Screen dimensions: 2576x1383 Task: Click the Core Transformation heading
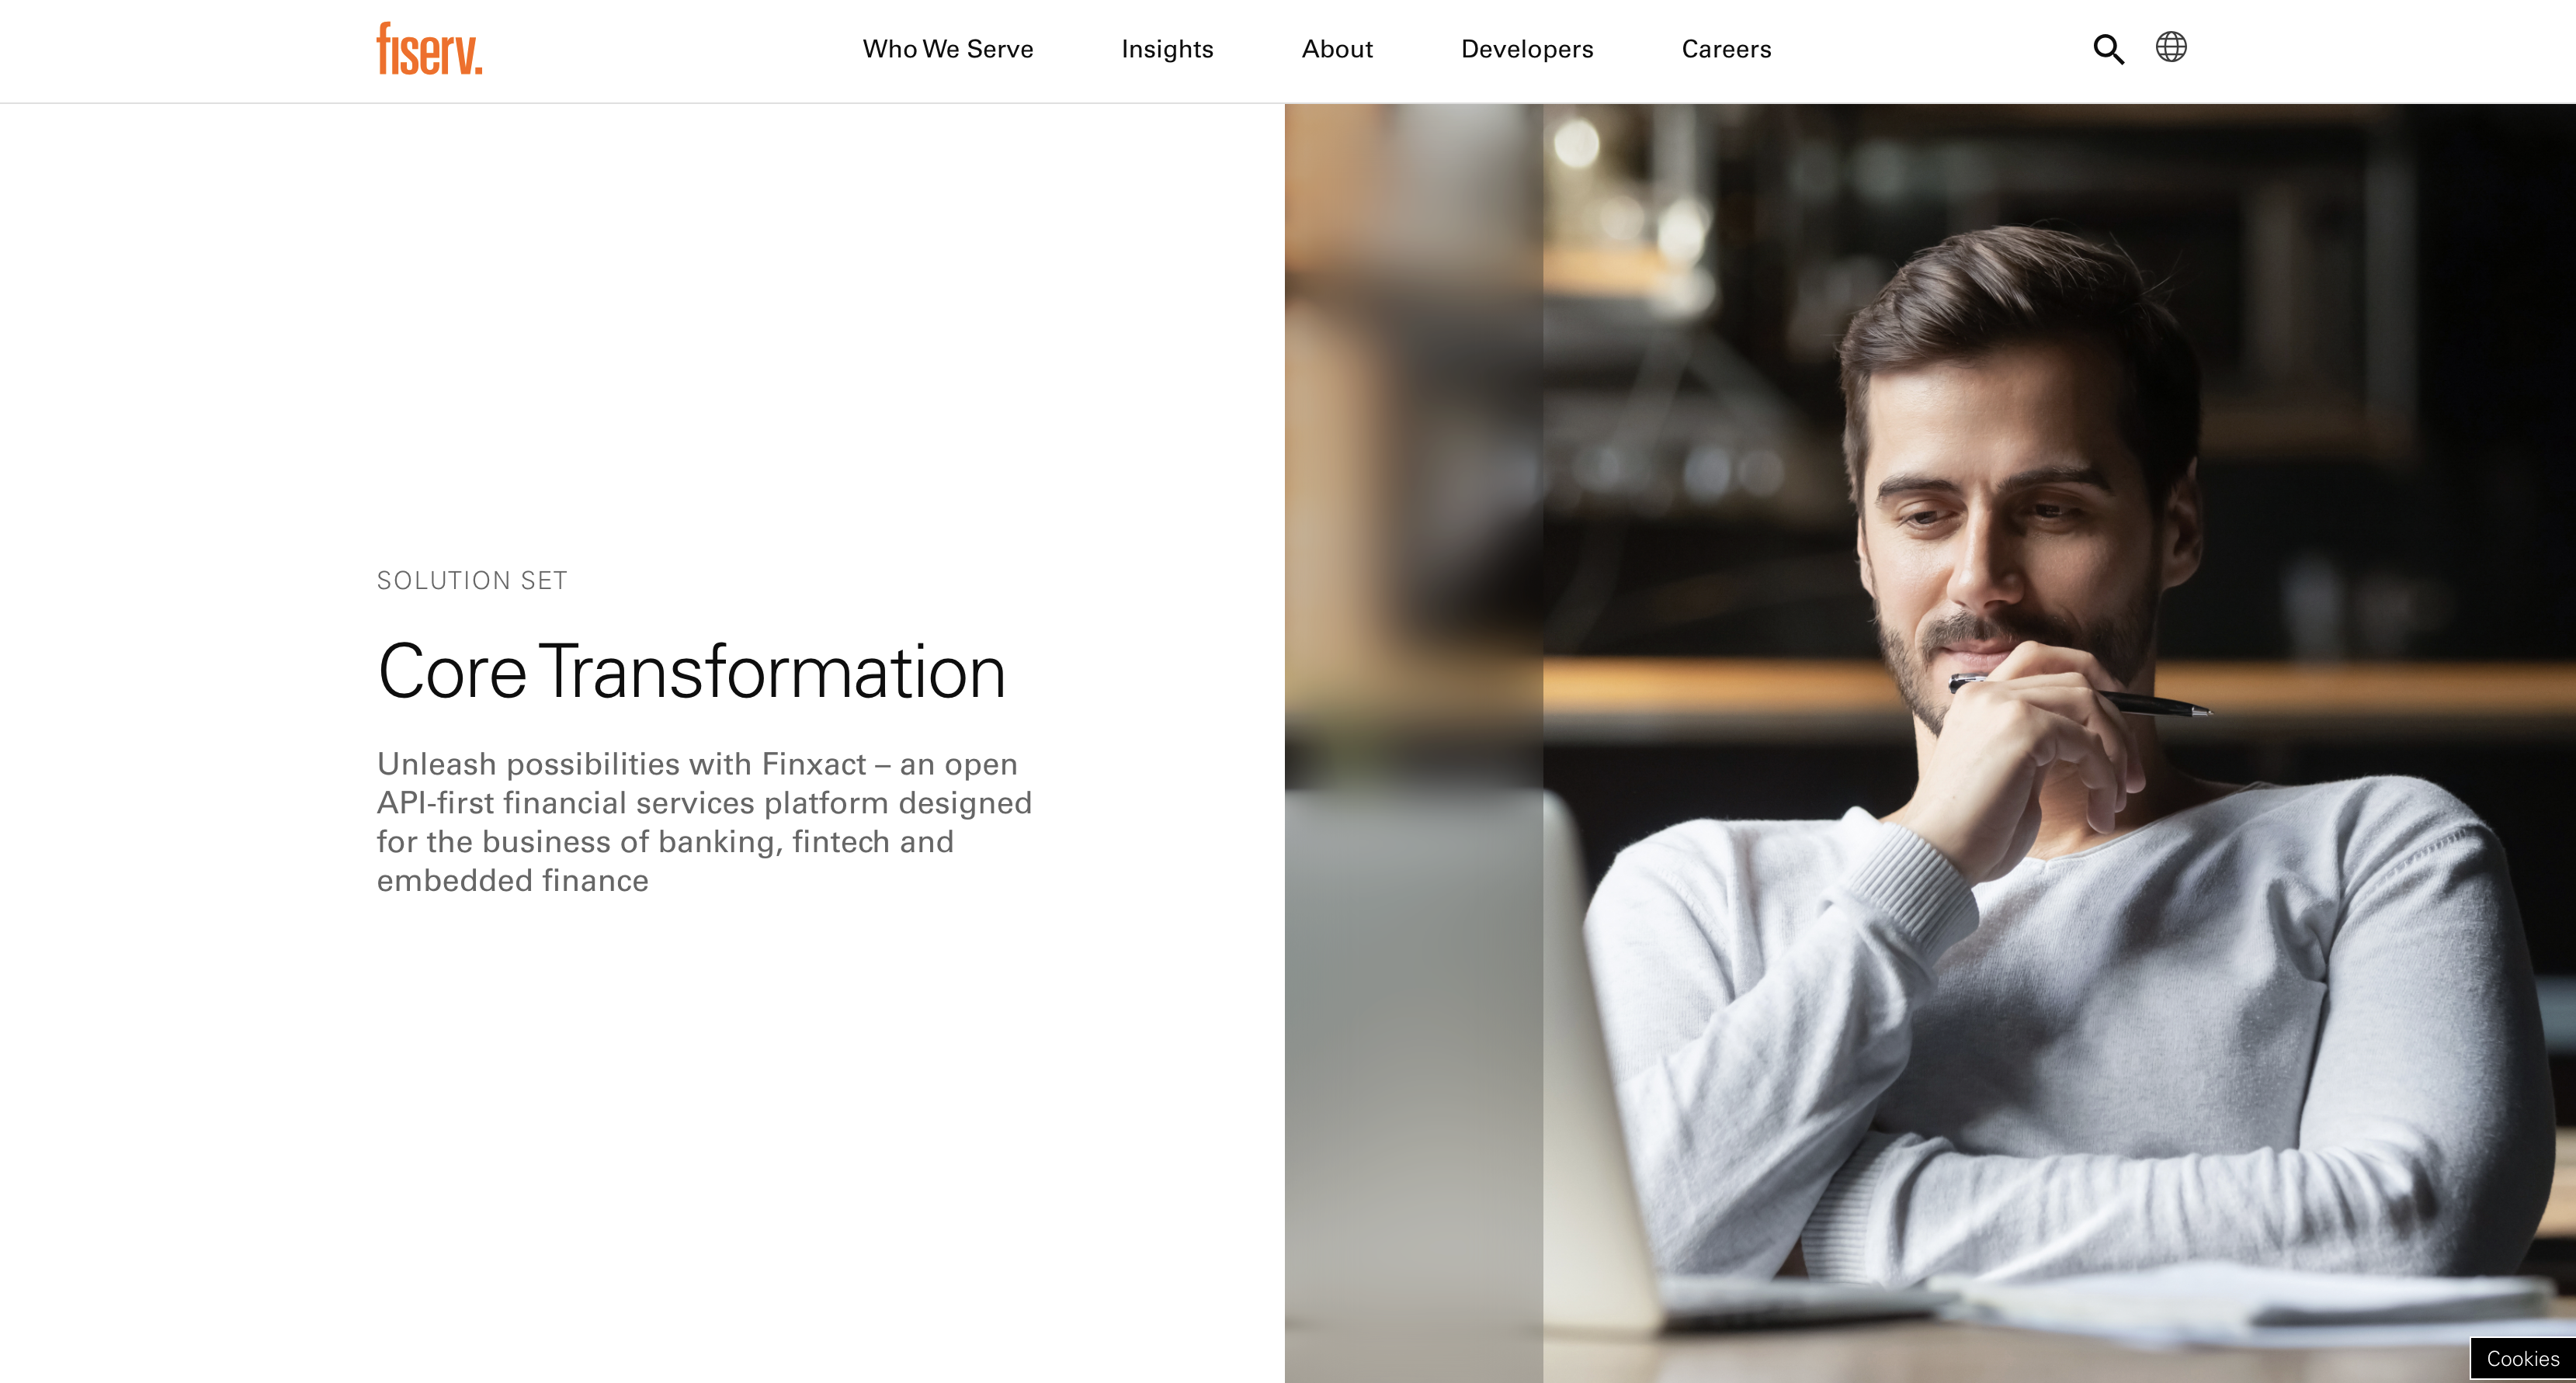tap(691, 672)
